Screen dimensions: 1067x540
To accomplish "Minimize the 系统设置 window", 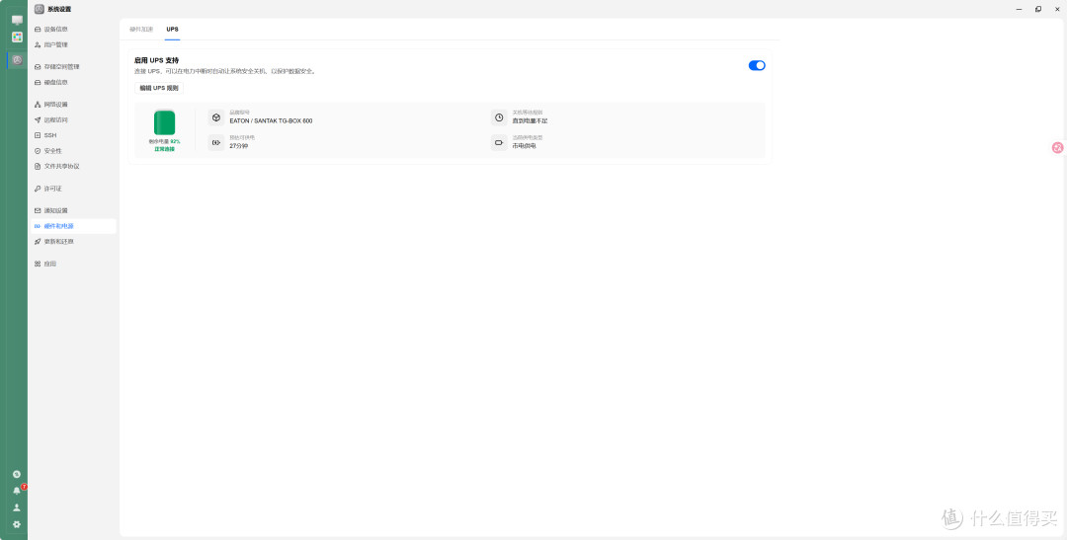I will (1019, 9).
